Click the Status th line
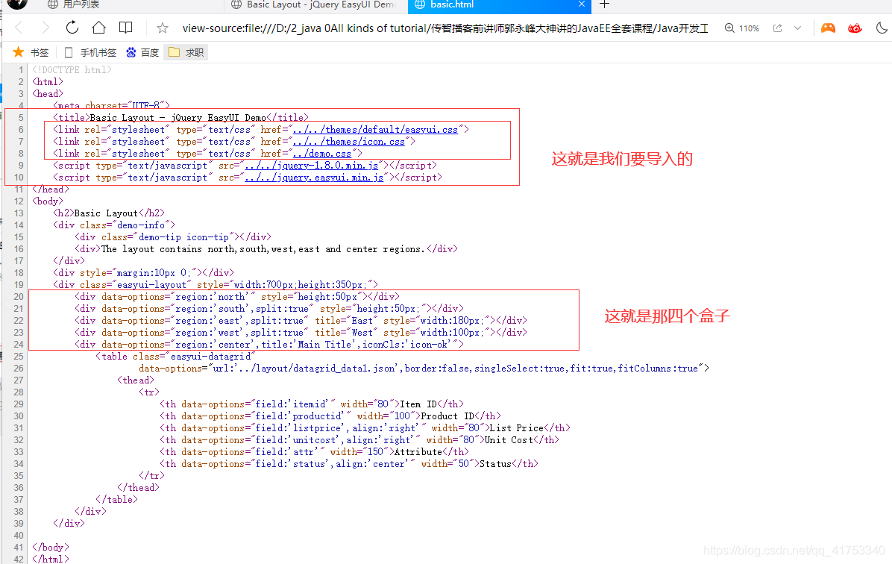The height and width of the screenshot is (564, 892). tap(349, 464)
